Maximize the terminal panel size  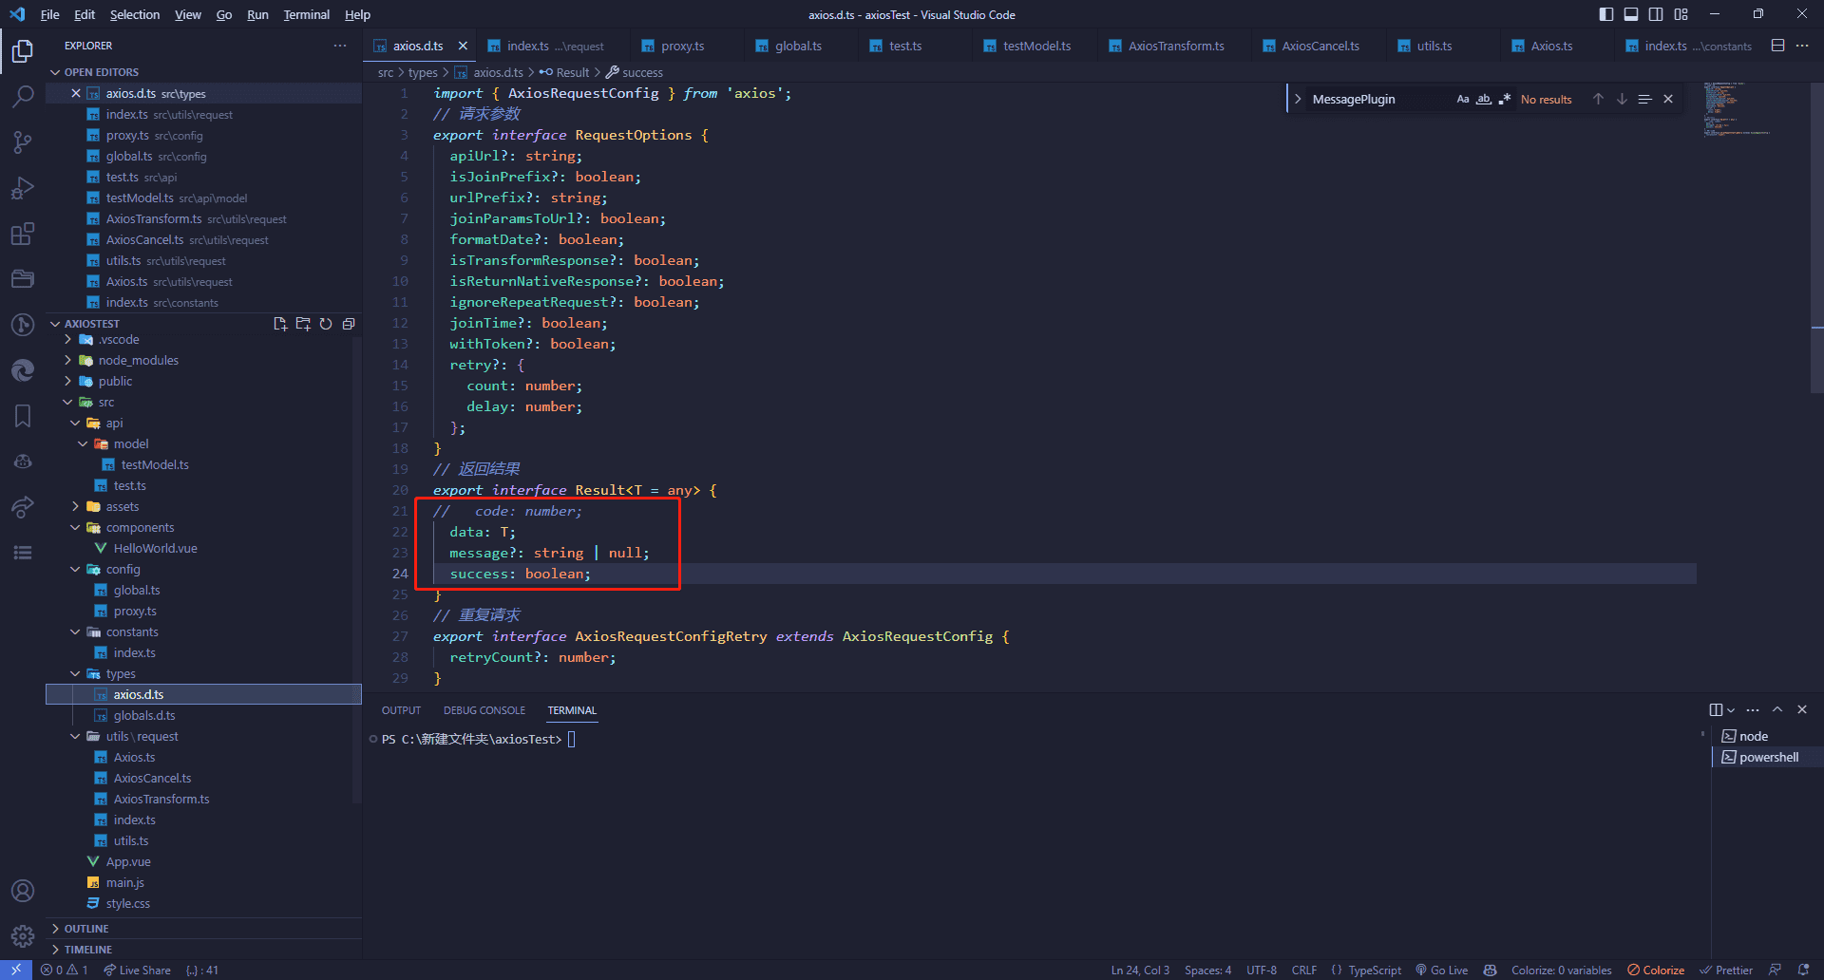(1777, 709)
